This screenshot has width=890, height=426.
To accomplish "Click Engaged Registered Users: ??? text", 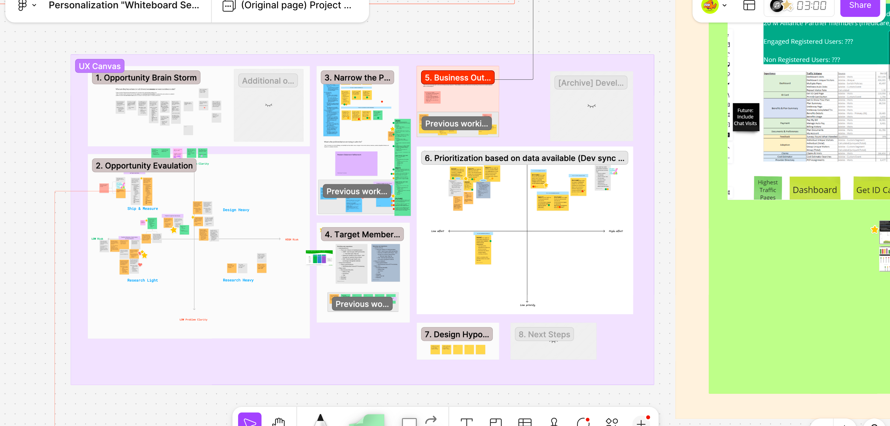I will pyautogui.click(x=808, y=41).
